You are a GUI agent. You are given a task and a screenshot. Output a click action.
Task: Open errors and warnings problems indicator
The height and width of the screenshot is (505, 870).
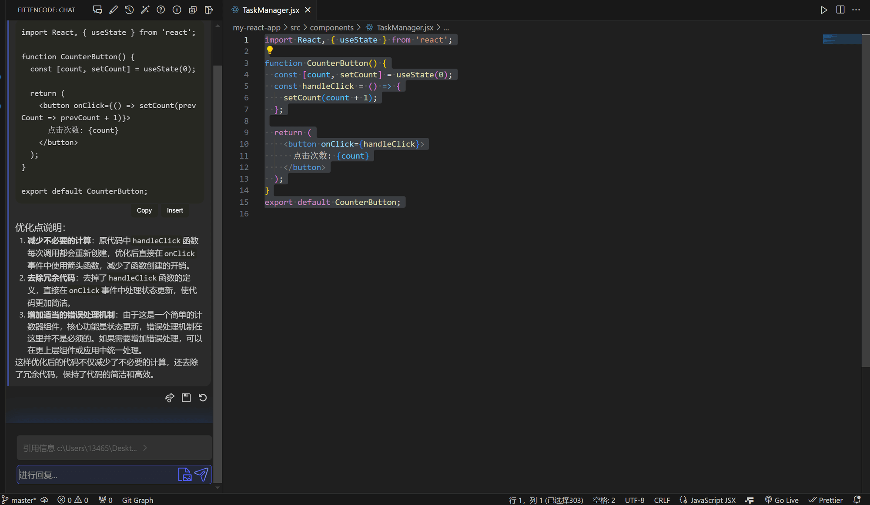73,500
